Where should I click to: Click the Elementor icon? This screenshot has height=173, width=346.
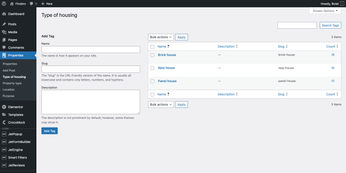[4, 107]
